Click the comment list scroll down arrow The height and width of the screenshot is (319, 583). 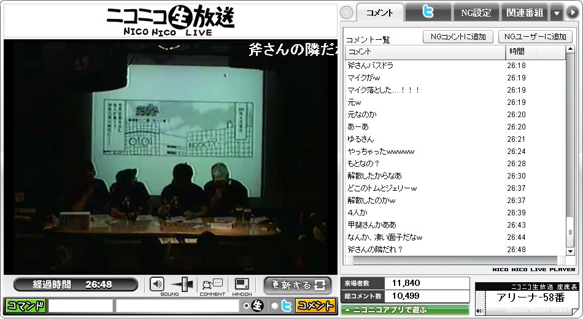coord(570,252)
